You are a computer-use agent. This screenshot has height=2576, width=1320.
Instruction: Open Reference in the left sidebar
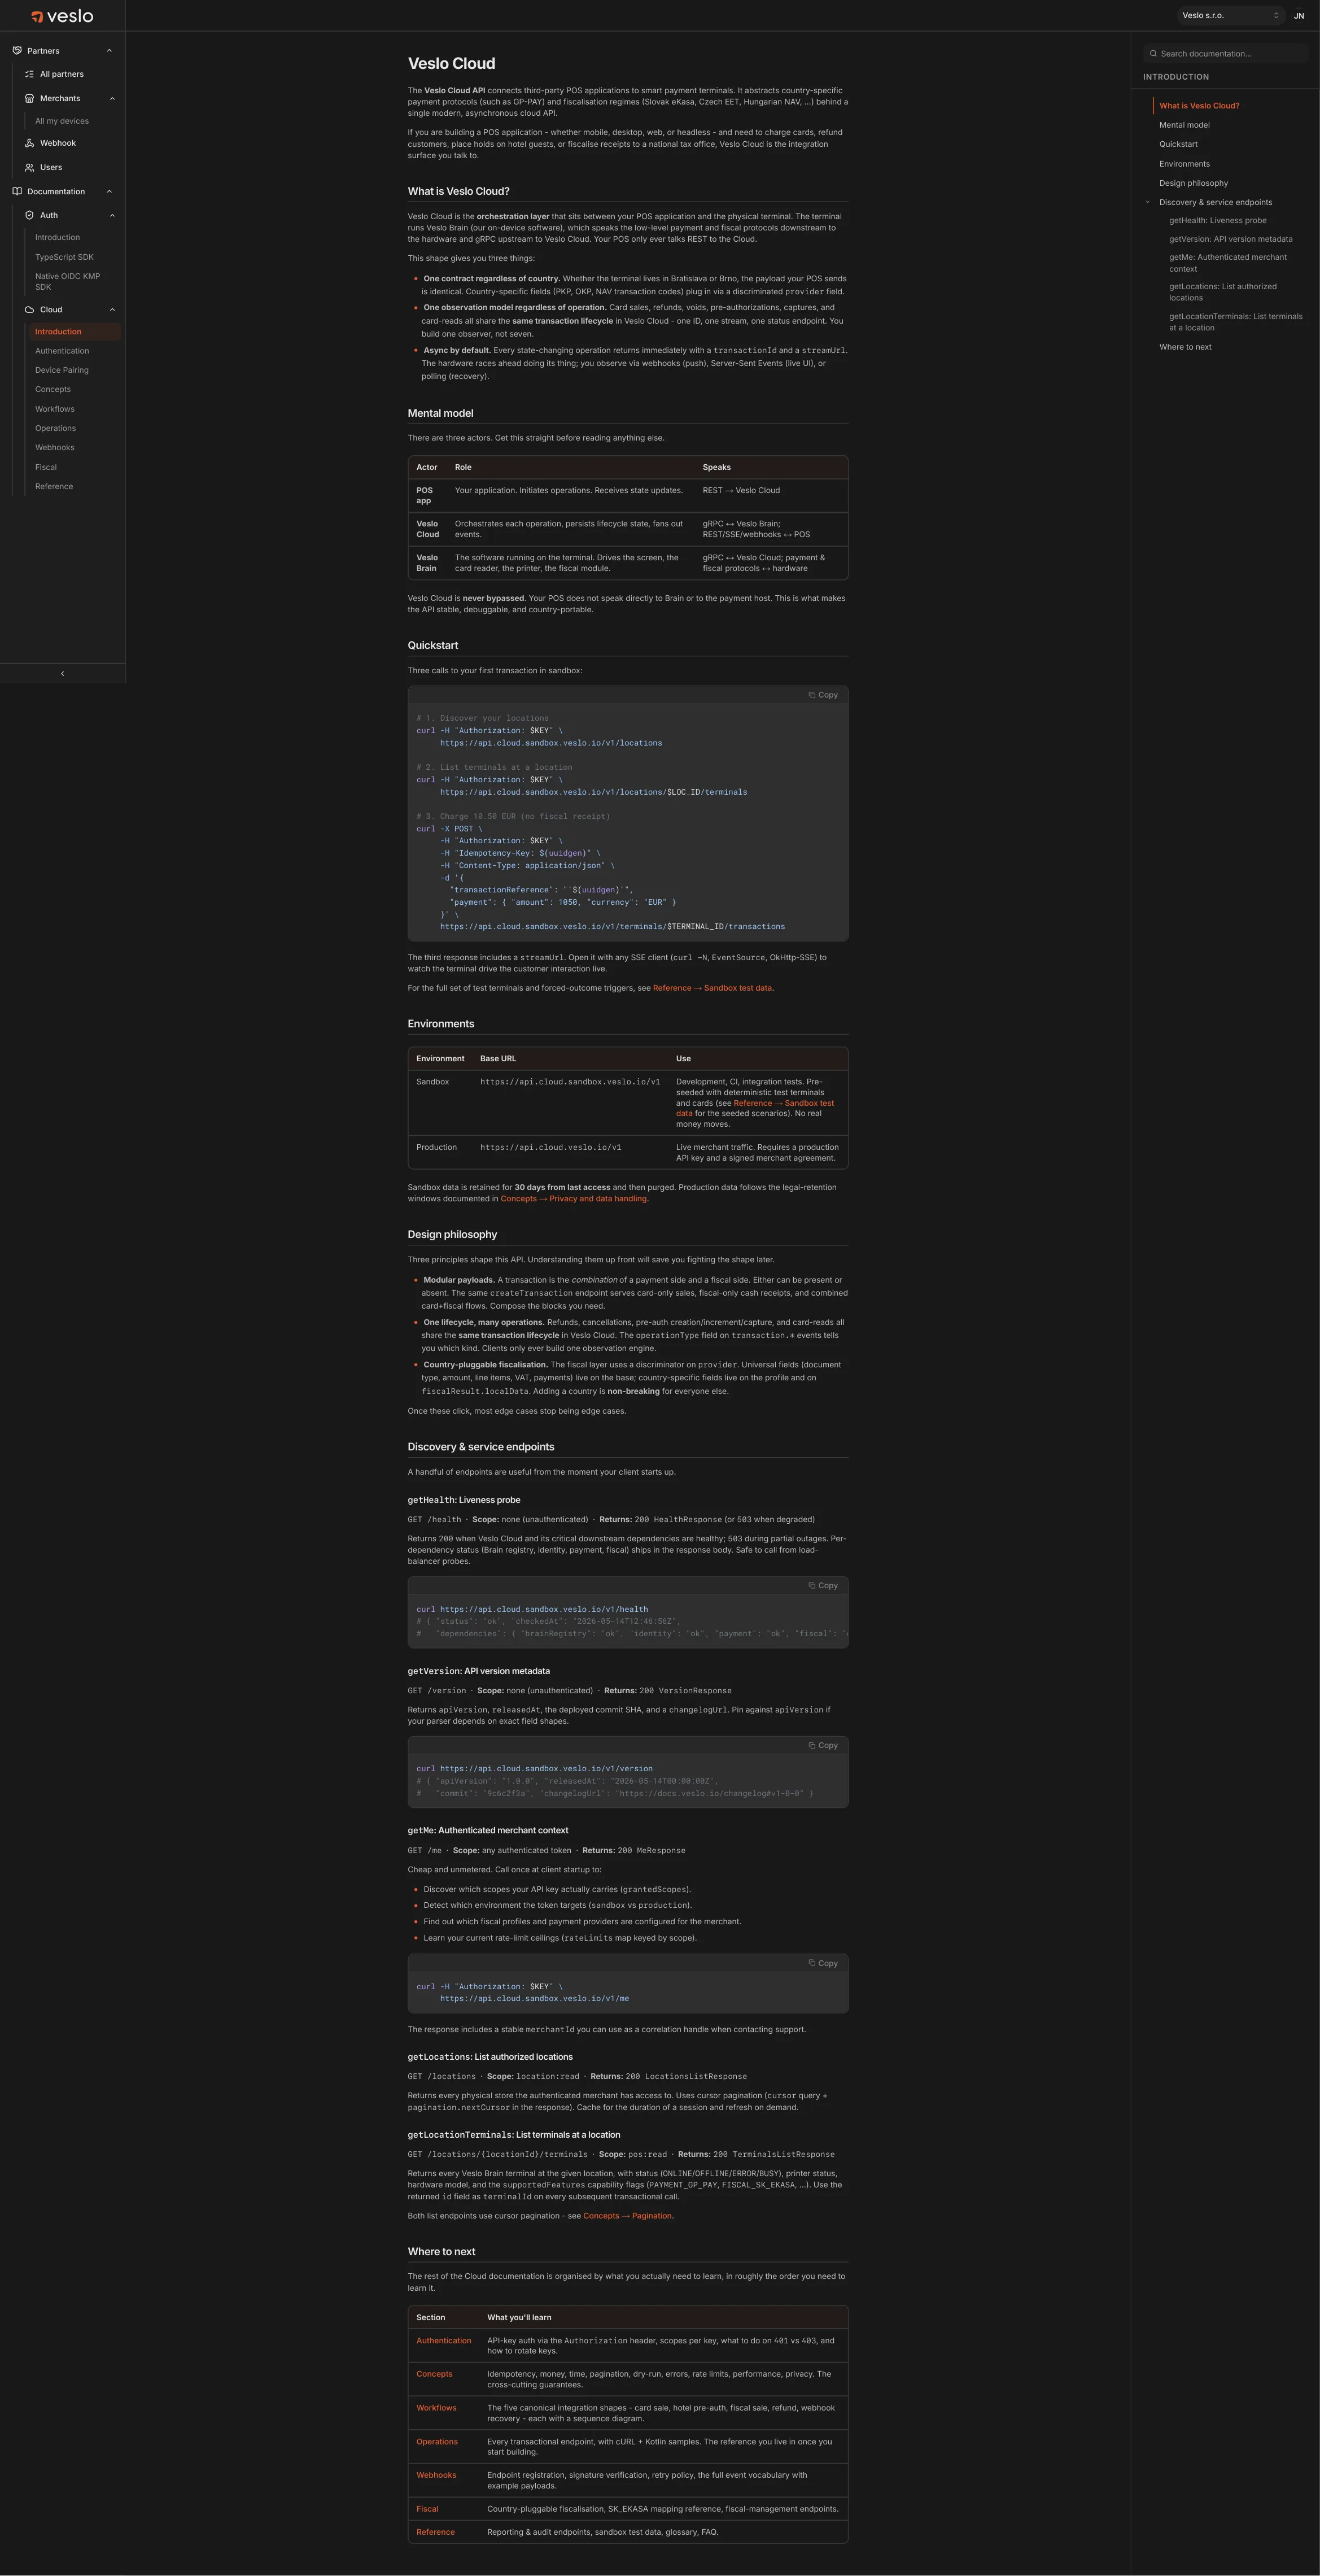point(54,486)
